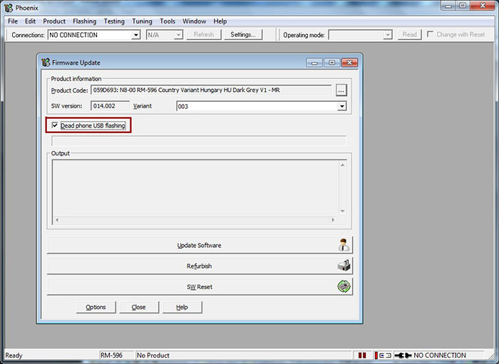Open the File menu
This screenshot has width=499, height=364.
13,21
